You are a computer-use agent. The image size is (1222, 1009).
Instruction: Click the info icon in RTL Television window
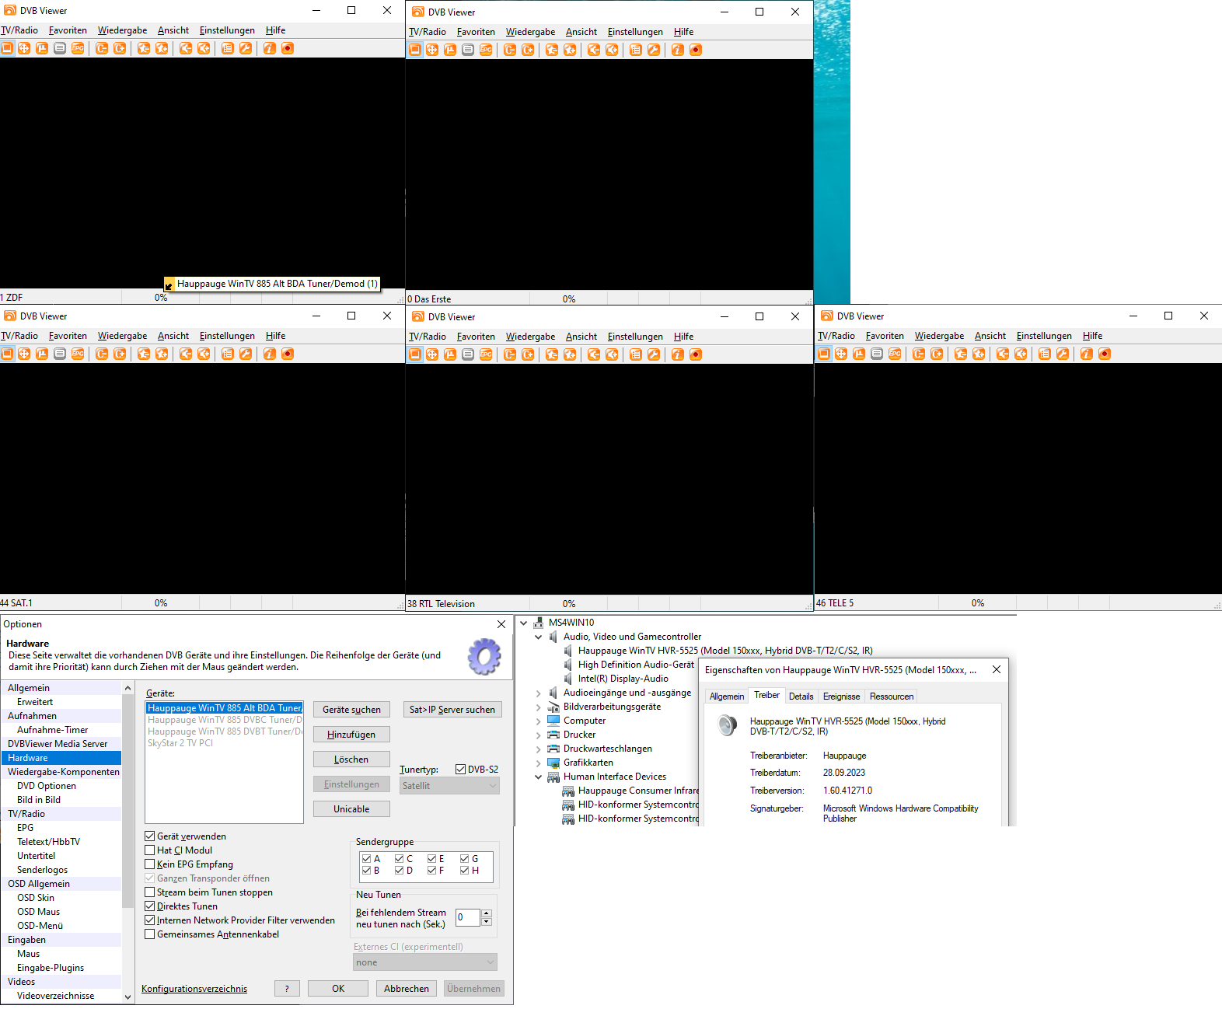click(678, 354)
